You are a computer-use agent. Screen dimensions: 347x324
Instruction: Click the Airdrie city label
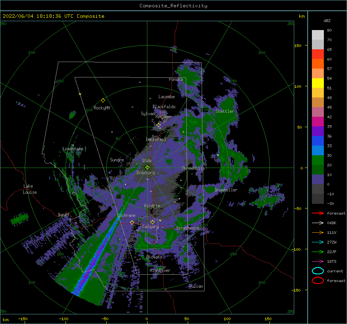coord(152,206)
